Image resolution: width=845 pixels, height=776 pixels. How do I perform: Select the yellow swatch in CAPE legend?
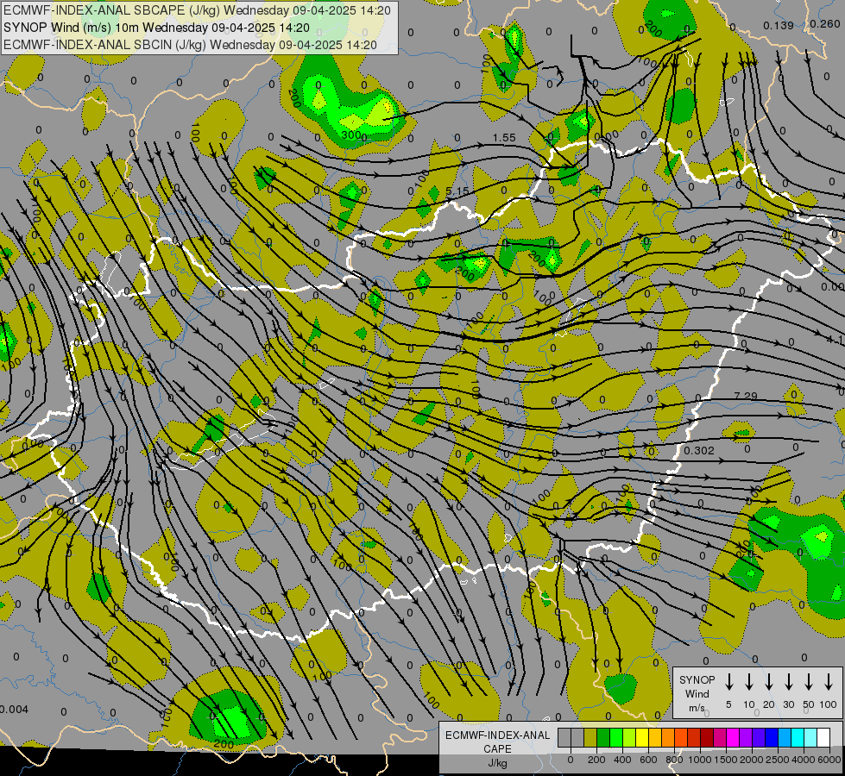pos(642,737)
